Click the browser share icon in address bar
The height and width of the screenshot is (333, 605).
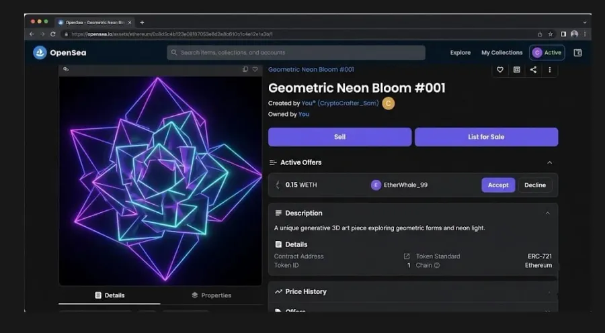pos(540,34)
